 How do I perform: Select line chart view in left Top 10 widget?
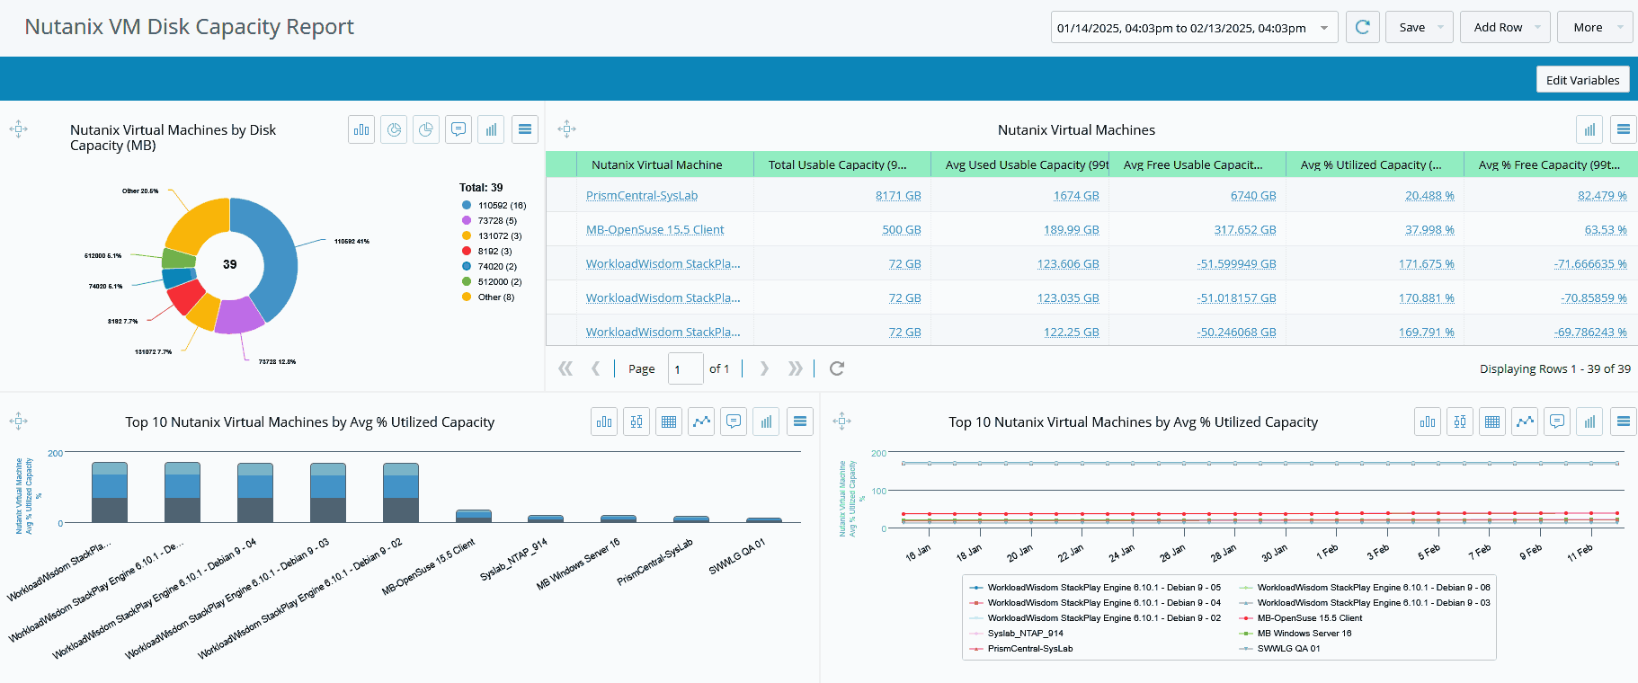pos(701,421)
